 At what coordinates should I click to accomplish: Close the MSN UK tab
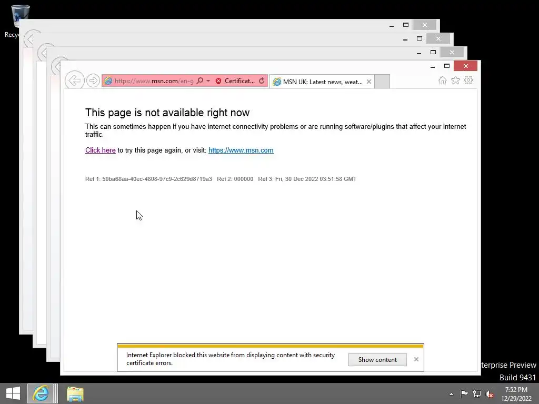(x=369, y=82)
